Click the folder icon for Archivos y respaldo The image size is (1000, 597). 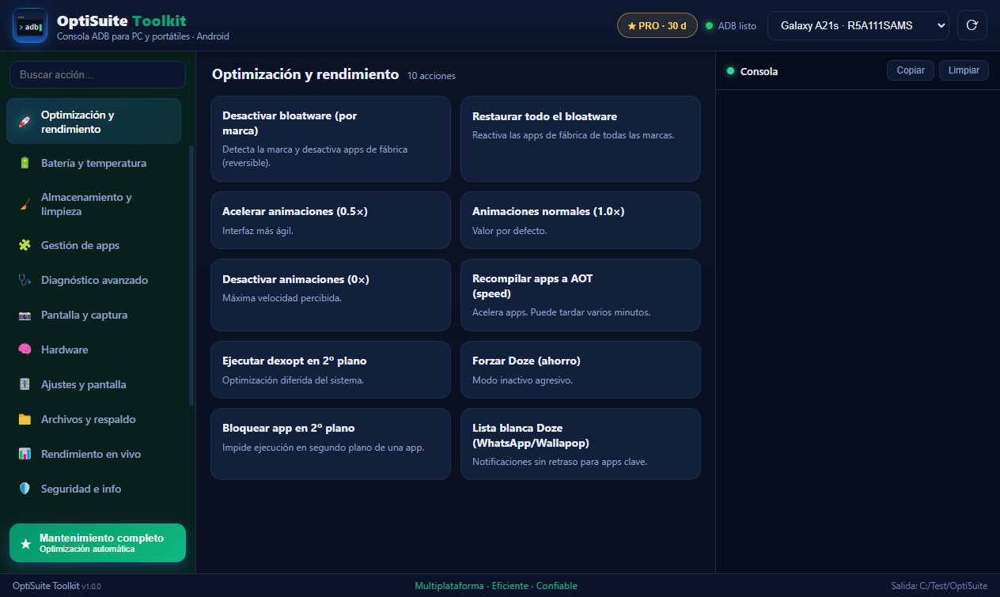(x=25, y=419)
